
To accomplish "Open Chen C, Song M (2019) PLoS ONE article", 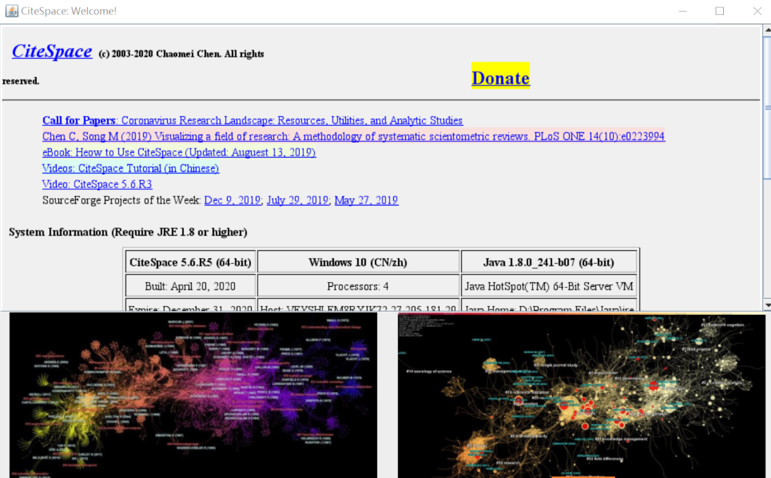I will [353, 137].
